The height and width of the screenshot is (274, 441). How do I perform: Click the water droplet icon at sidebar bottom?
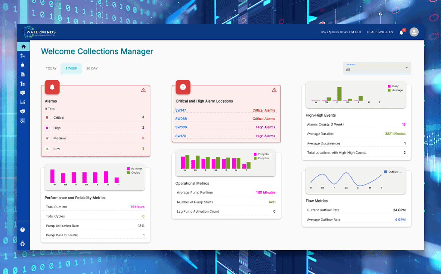(23, 244)
